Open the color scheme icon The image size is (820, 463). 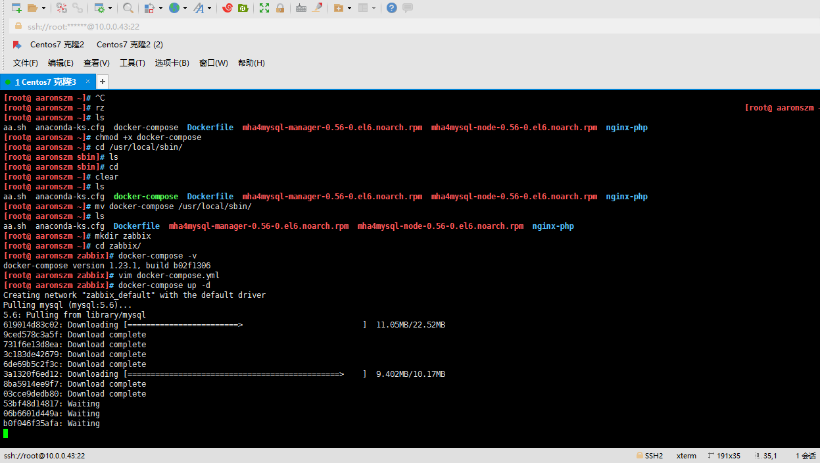tap(149, 8)
